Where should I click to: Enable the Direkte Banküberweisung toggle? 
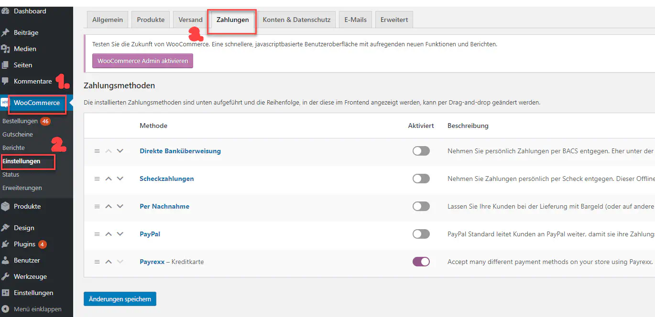coord(421,151)
